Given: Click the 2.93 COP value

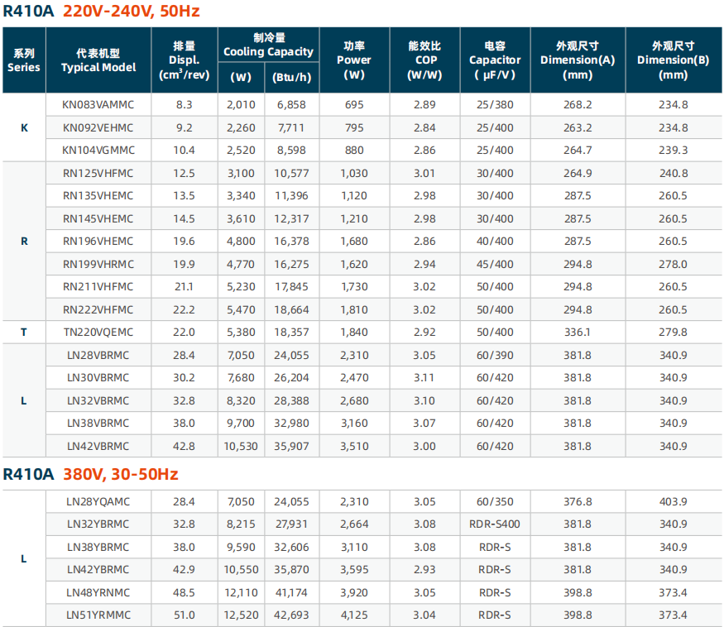Looking at the screenshot, I should click(x=424, y=570).
